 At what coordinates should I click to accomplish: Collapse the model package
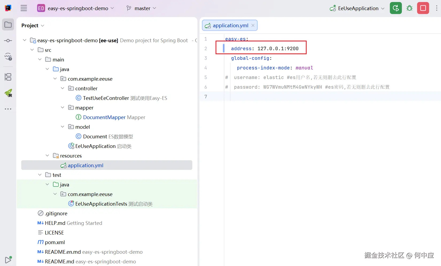tap(63, 127)
